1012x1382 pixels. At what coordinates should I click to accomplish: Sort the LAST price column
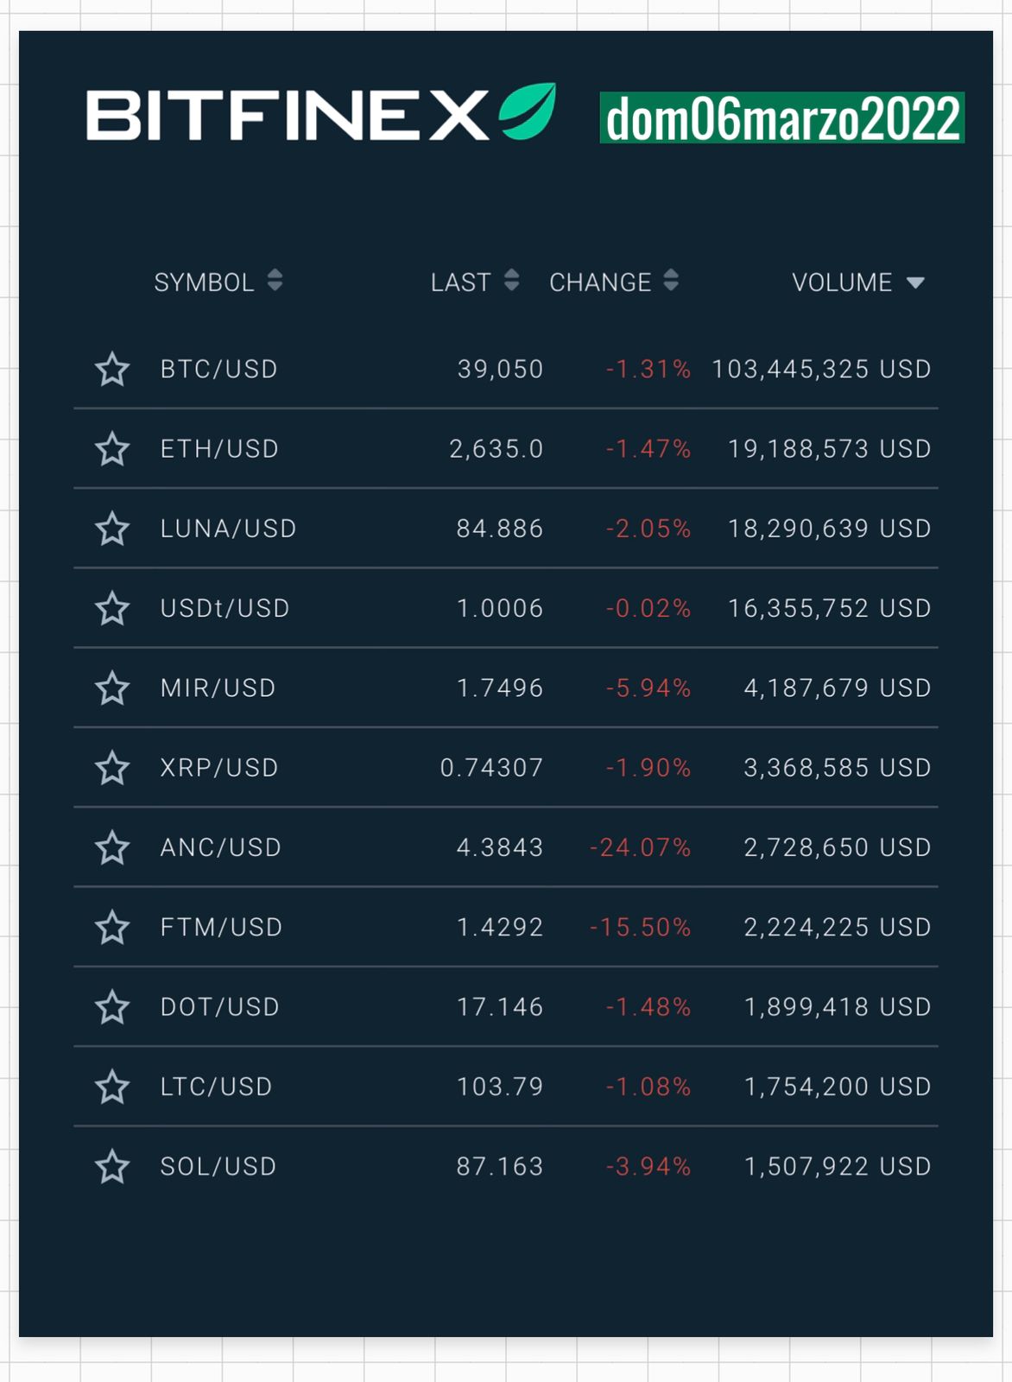point(511,281)
